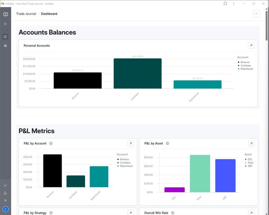
Task: Show info for P&L by Asset
Action: 167,143
